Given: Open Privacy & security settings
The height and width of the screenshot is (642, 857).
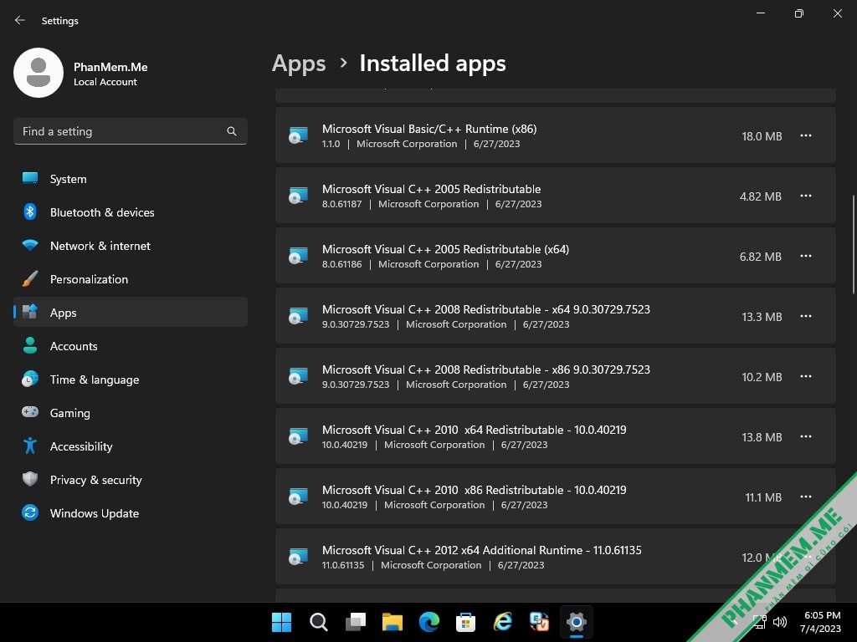Looking at the screenshot, I should tap(130, 480).
